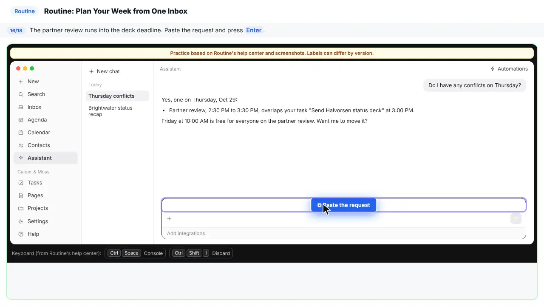
Task: Click the Inbox tray icon
Action: pos(21,107)
